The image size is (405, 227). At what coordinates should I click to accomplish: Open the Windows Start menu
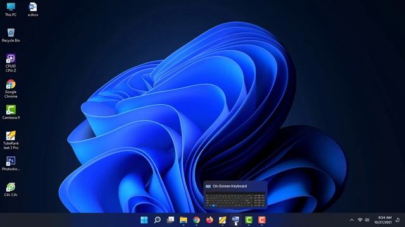pyautogui.click(x=144, y=220)
